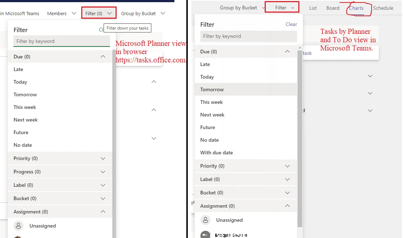Expand Bucket (0) section in Teams filter
This screenshot has width=403, height=238.
[x=246, y=193]
